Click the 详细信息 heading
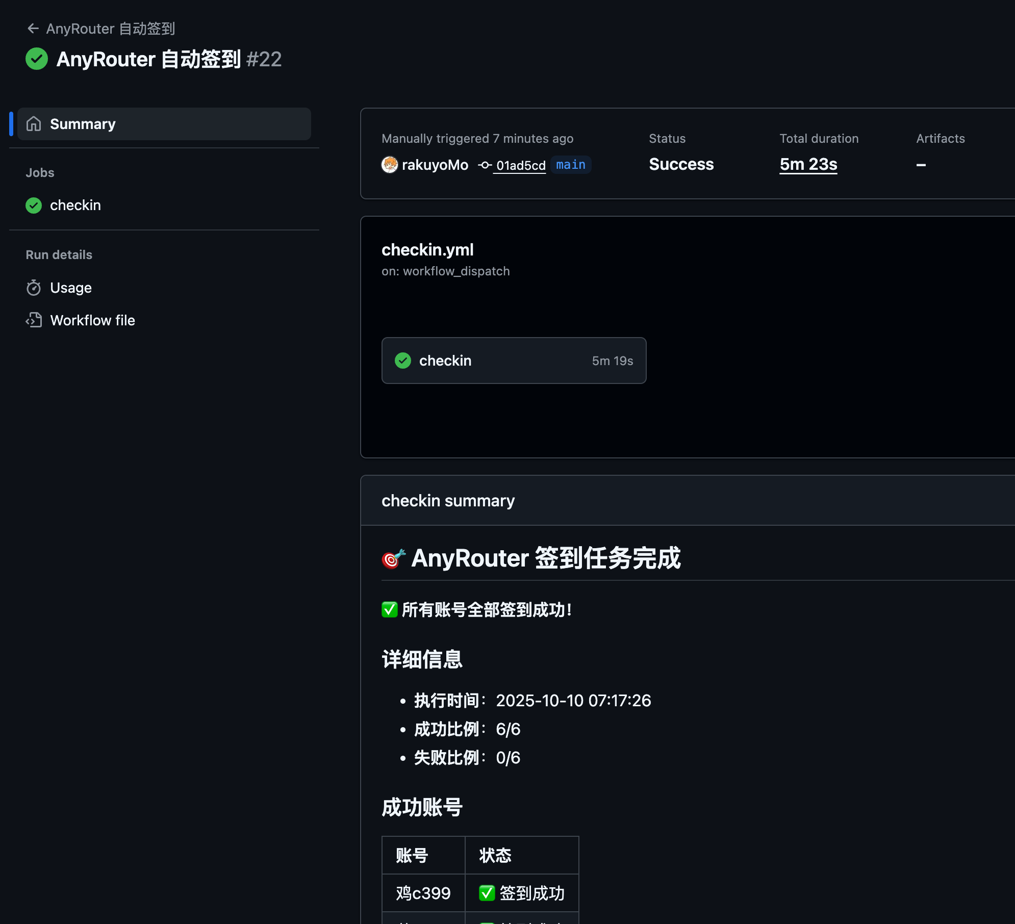This screenshot has width=1015, height=924. [422, 659]
